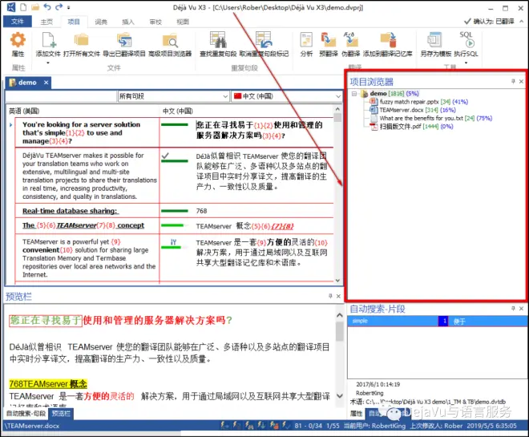Switch to the 视图 ribbon tab

click(x=183, y=22)
